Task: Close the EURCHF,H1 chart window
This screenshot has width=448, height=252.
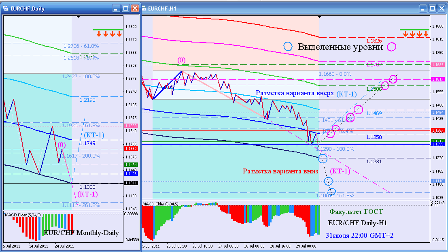Action: point(442,9)
